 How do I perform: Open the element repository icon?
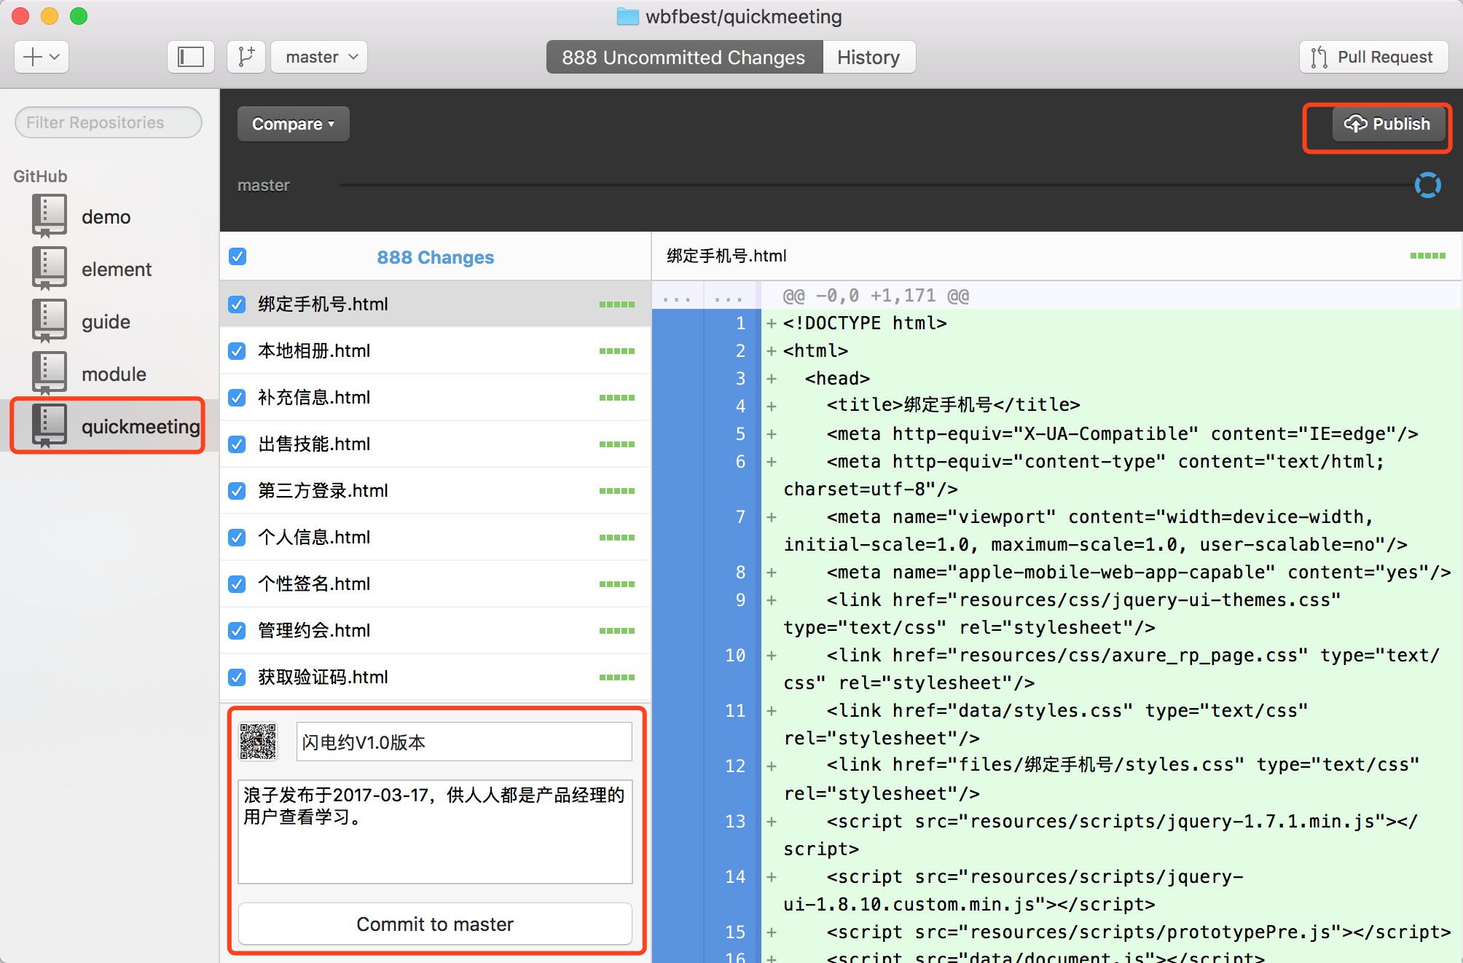click(49, 269)
